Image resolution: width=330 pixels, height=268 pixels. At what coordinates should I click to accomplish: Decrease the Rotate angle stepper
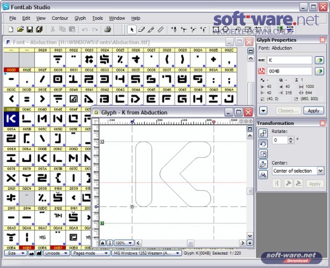pos(291,142)
